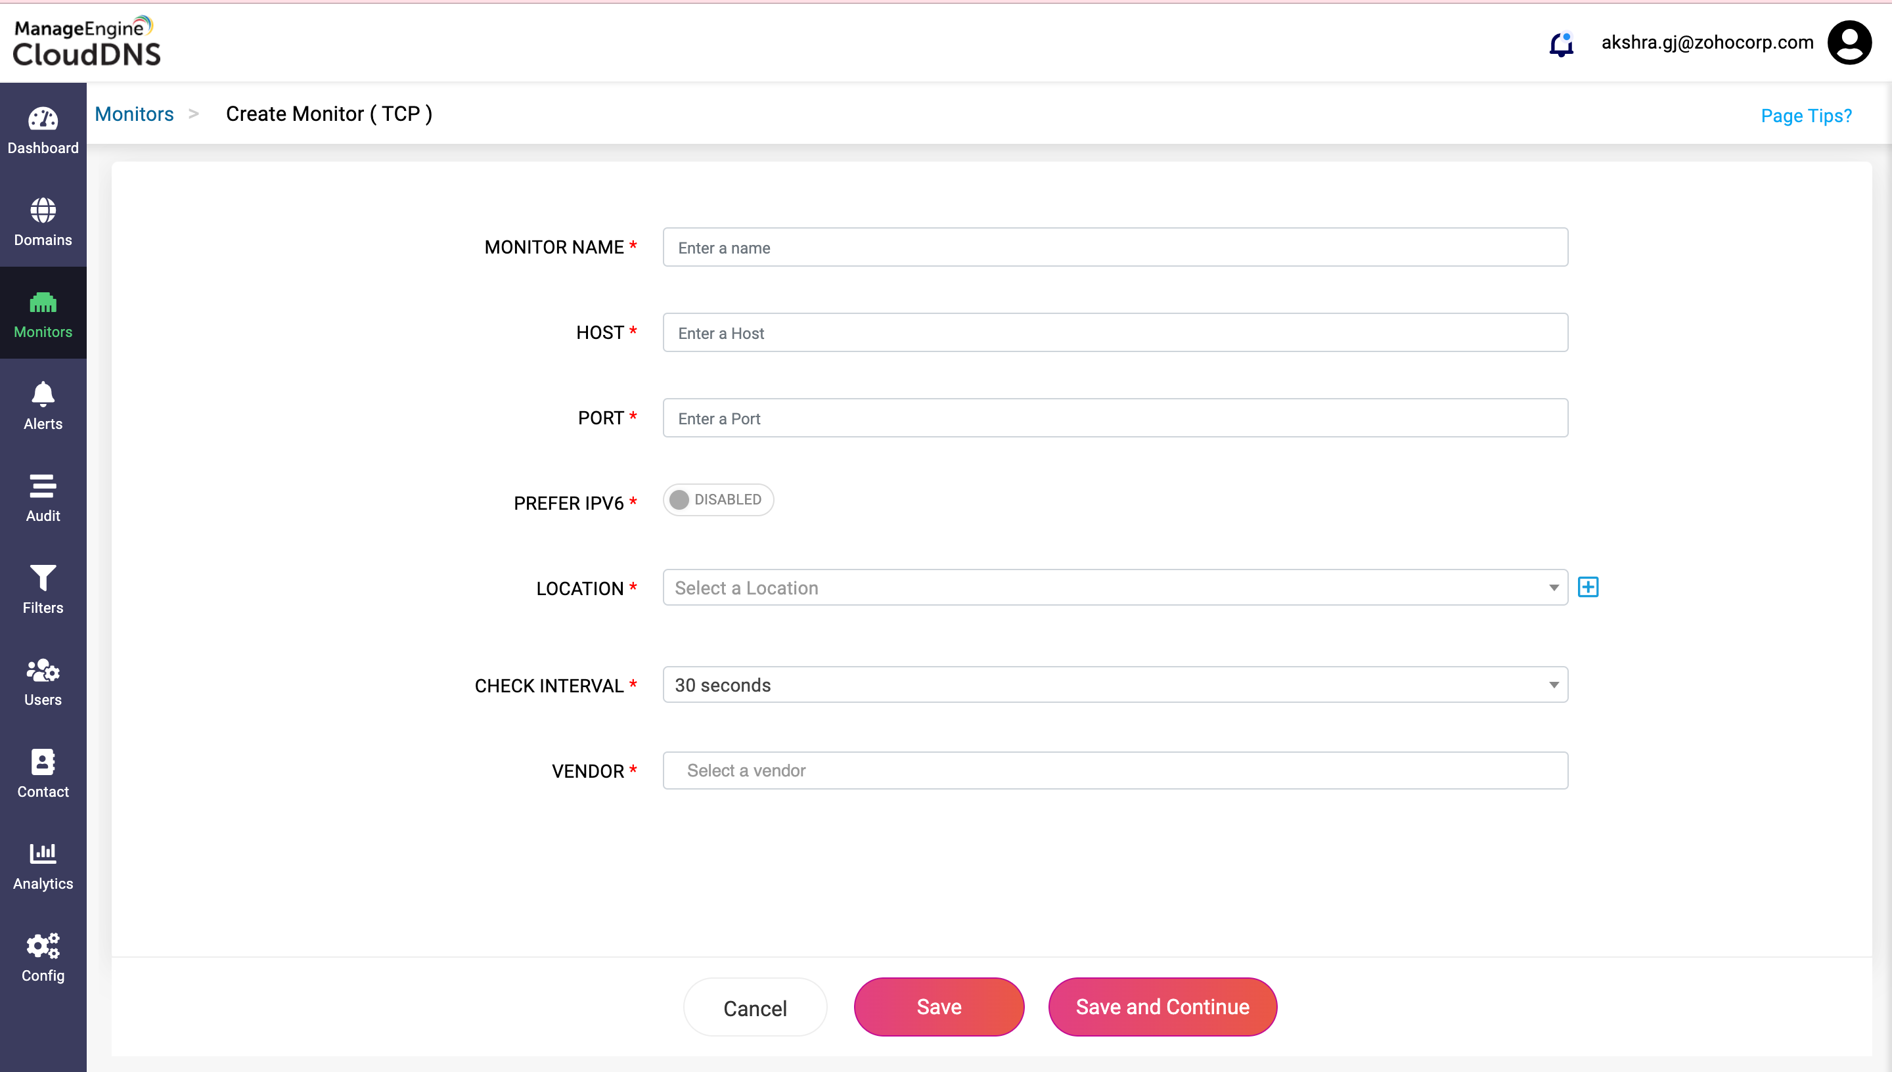1892x1072 pixels.
Task: Open the Check Interval dropdown
Action: tap(1115, 684)
